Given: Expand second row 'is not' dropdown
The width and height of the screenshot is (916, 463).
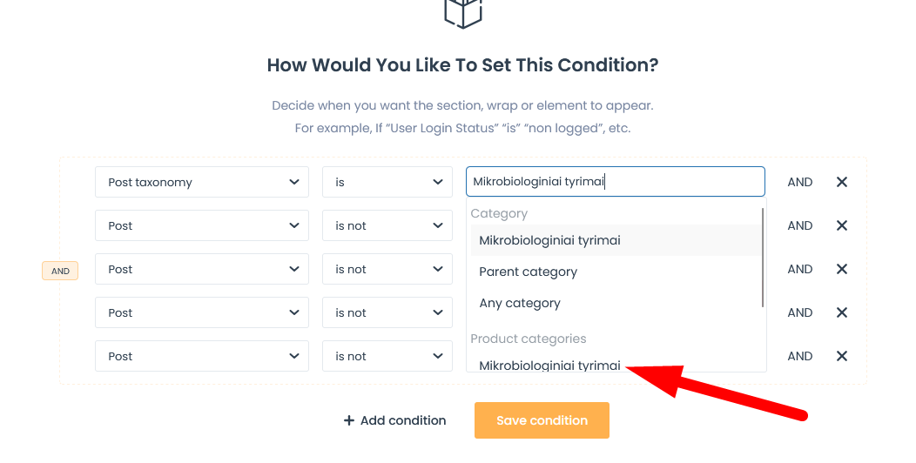Looking at the screenshot, I should tap(387, 225).
